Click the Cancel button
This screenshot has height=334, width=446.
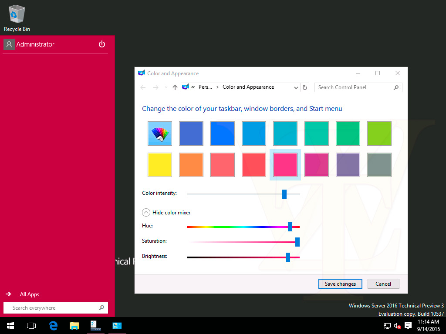click(x=383, y=284)
